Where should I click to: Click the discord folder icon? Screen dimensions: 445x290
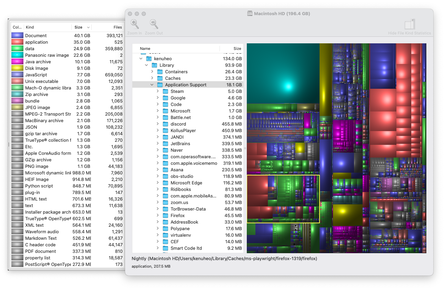coord(165,124)
